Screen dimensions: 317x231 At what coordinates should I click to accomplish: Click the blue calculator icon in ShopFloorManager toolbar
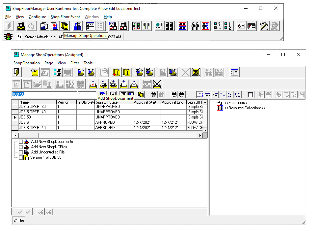tap(77, 26)
